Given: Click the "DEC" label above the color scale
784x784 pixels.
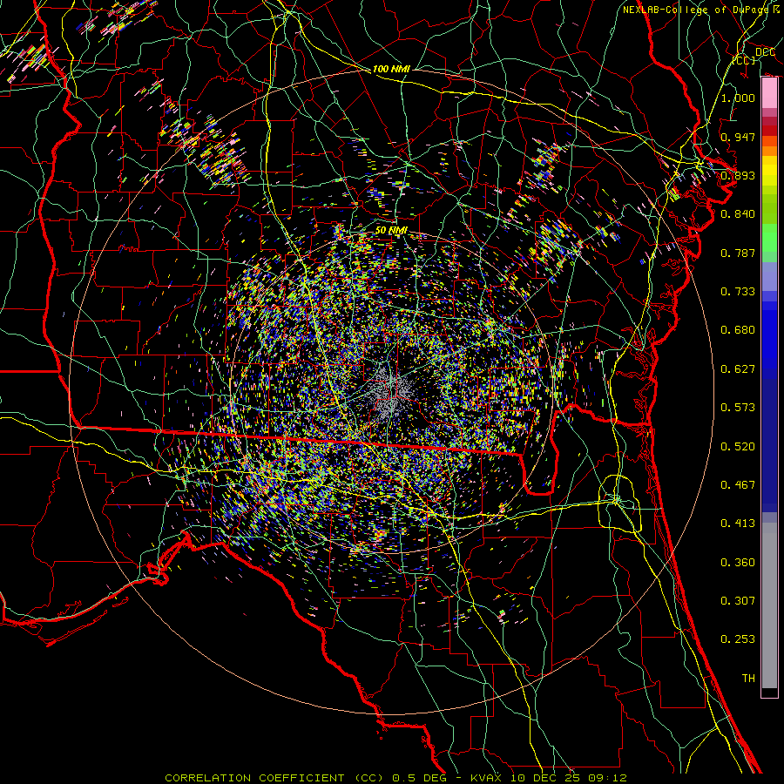Looking at the screenshot, I should pos(765,52).
